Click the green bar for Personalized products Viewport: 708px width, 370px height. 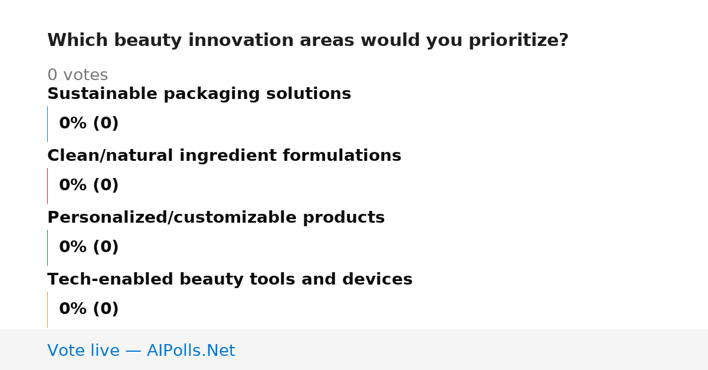[x=47, y=247]
